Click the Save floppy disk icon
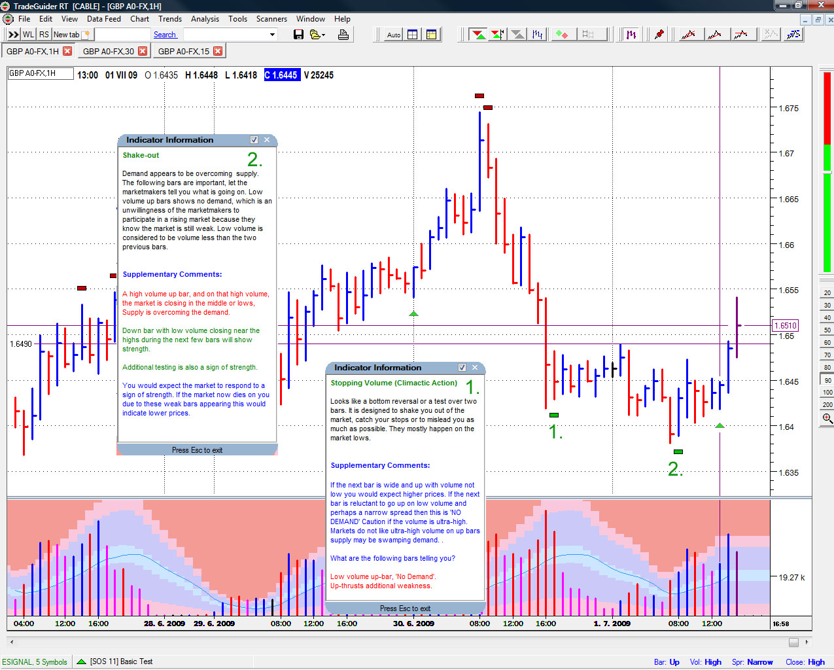 tap(298, 35)
